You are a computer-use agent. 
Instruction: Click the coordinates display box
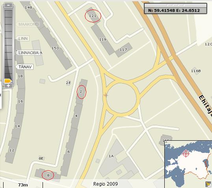coord(175,10)
